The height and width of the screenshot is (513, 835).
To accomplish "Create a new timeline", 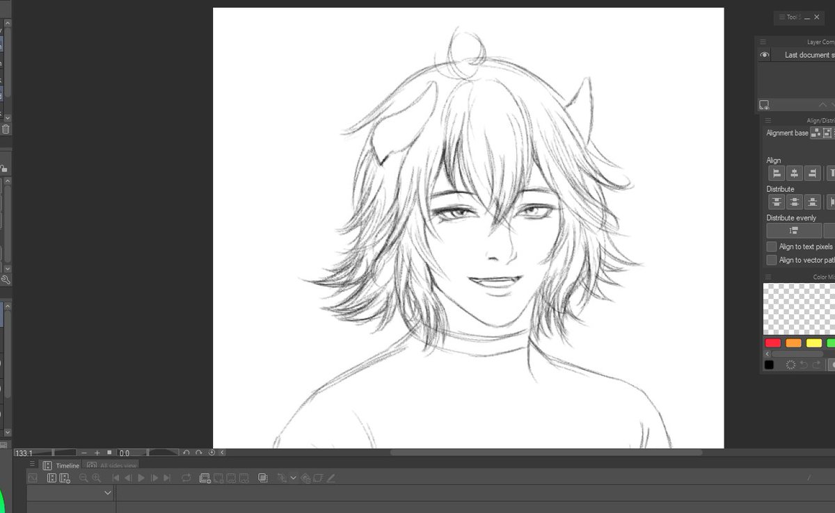I will tap(65, 478).
